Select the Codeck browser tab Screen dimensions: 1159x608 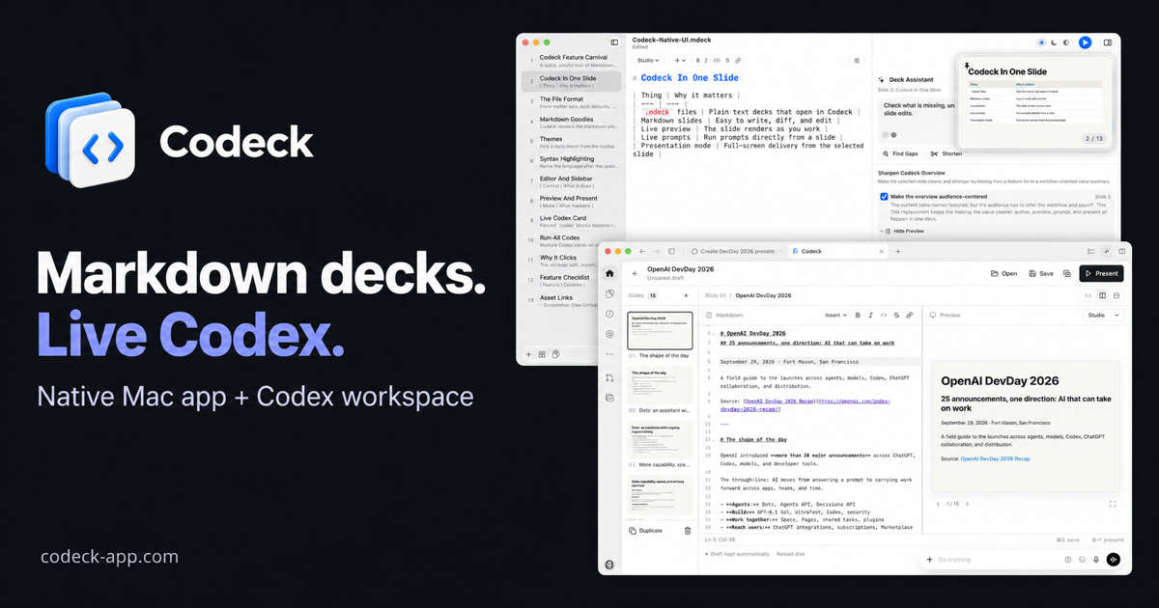pyautogui.click(x=835, y=251)
